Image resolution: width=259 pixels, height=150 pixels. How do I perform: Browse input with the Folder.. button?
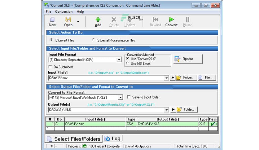click(x=186, y=77)
